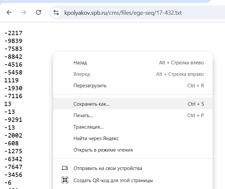The height and width of the screenshot is (189, 225).
Task: Choose Открыть в режиме чтения
Action: pyautogui.click(x=133, y=150)
